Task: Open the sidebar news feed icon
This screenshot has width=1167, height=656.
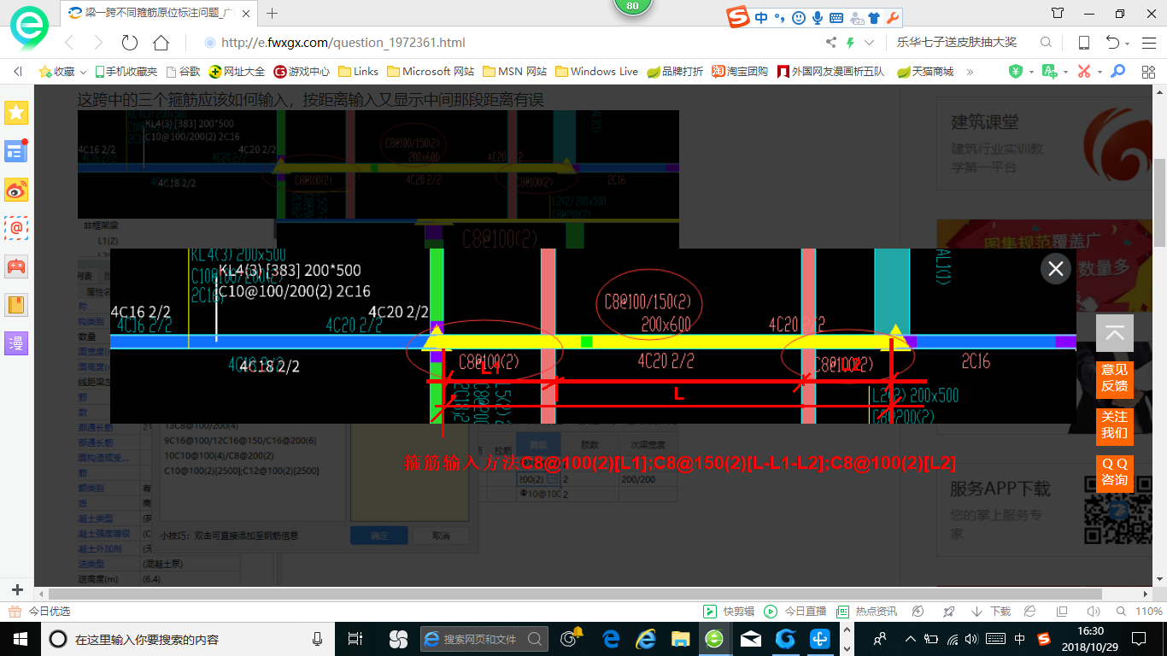Action: coord(16,151)
